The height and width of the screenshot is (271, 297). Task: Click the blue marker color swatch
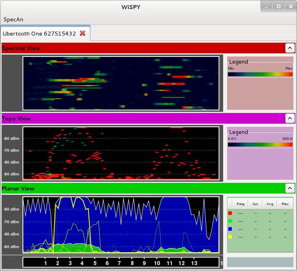(230, 229)
